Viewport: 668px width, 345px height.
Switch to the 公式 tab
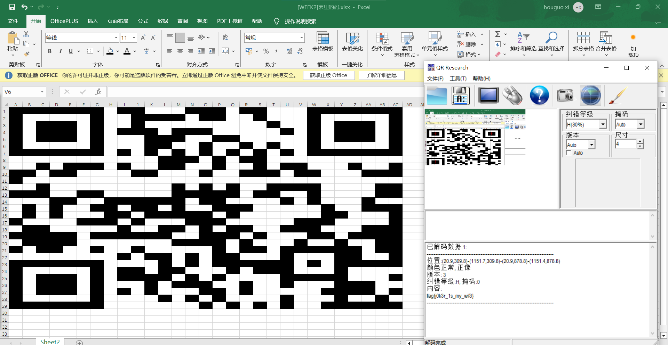point(143,21)
